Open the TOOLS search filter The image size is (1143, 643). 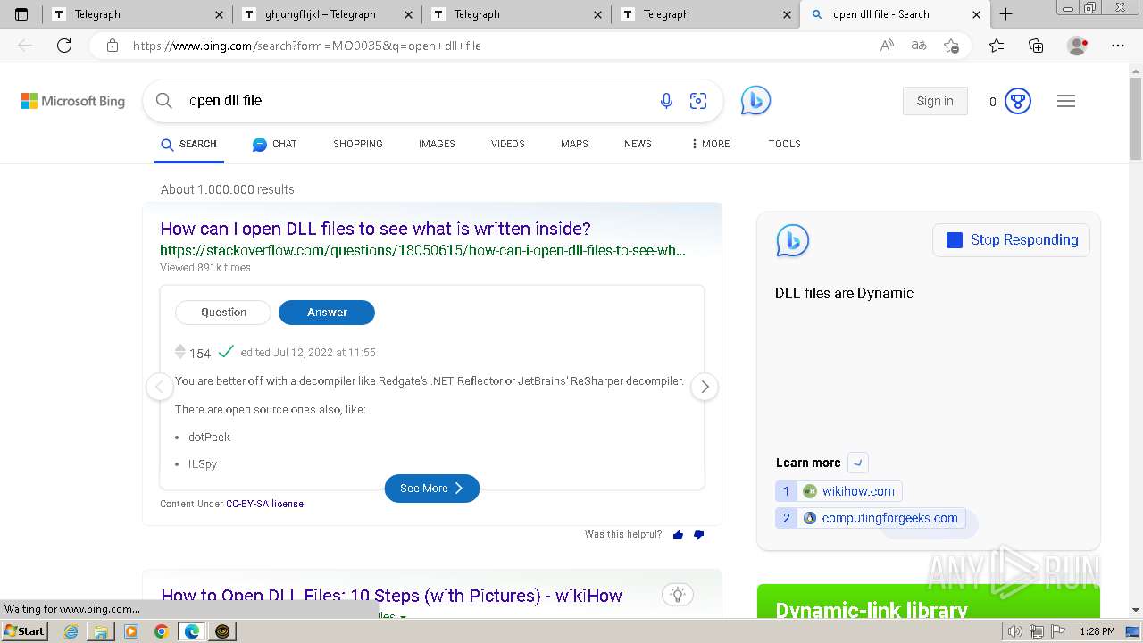coord(785,144)
